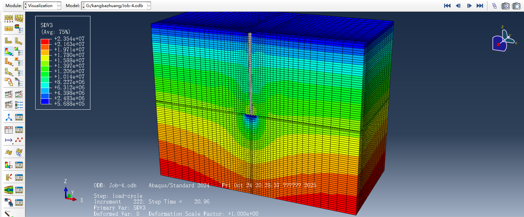Click the 'Step: load-cycle' state text
This screenshot has width=524, height=217.
118,196
